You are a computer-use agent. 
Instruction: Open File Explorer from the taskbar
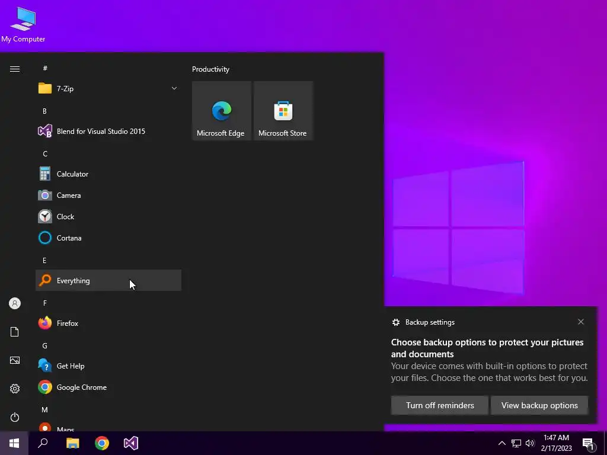point(72,443)
